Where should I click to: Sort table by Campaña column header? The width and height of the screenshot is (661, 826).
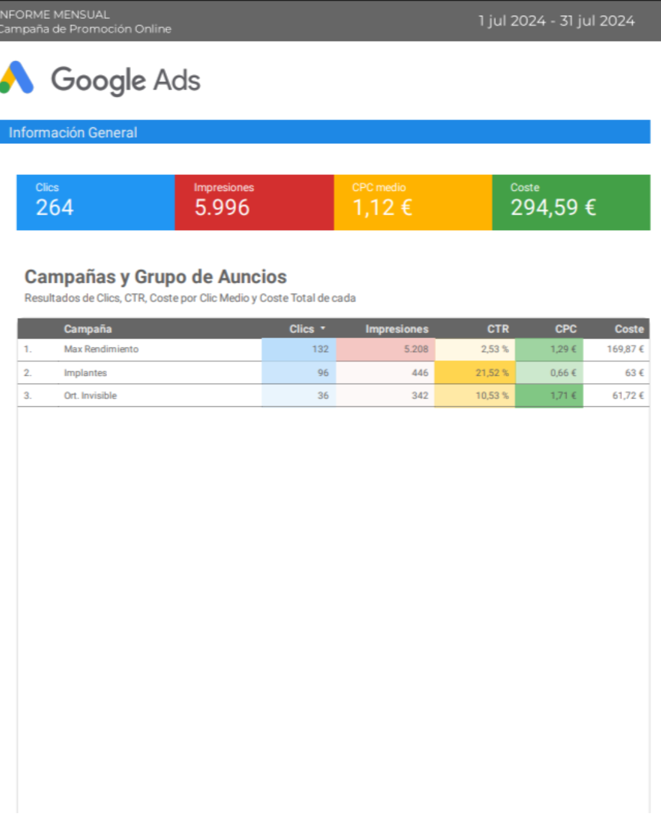pos(88,329)
